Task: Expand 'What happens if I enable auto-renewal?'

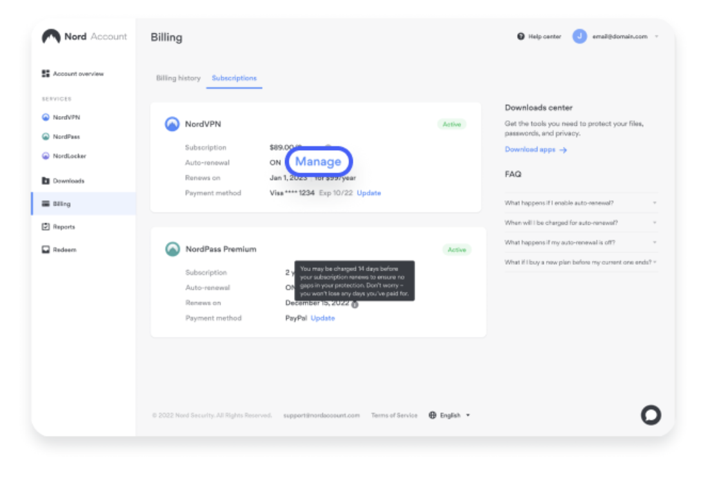Action: (581, 202)
